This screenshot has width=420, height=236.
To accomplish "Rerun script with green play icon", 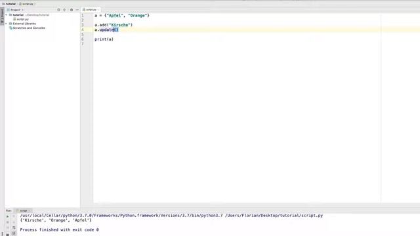I will [x=7, y=216].
